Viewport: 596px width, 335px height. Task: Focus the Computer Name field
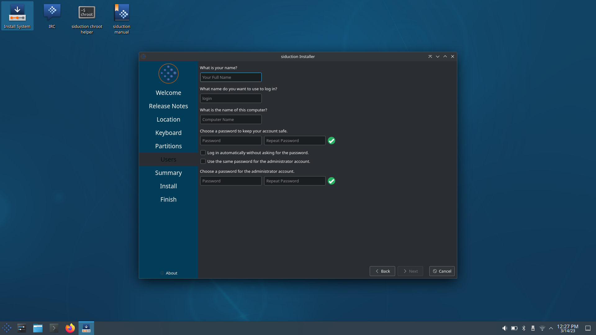click(231, 119)
